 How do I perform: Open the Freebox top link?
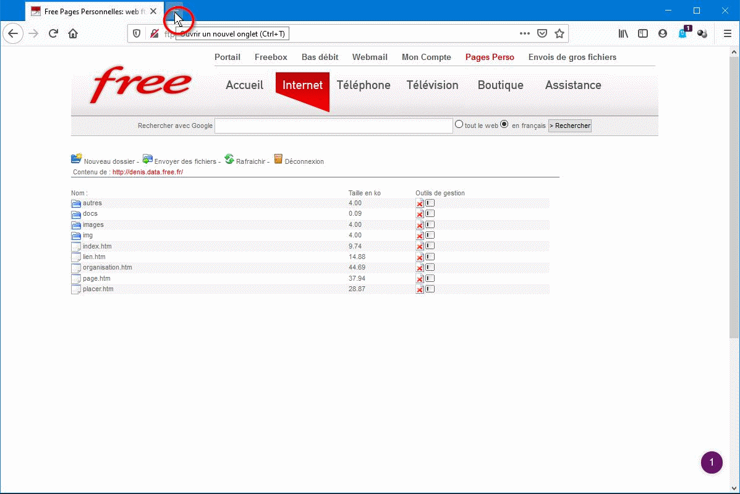coord(271,57)
